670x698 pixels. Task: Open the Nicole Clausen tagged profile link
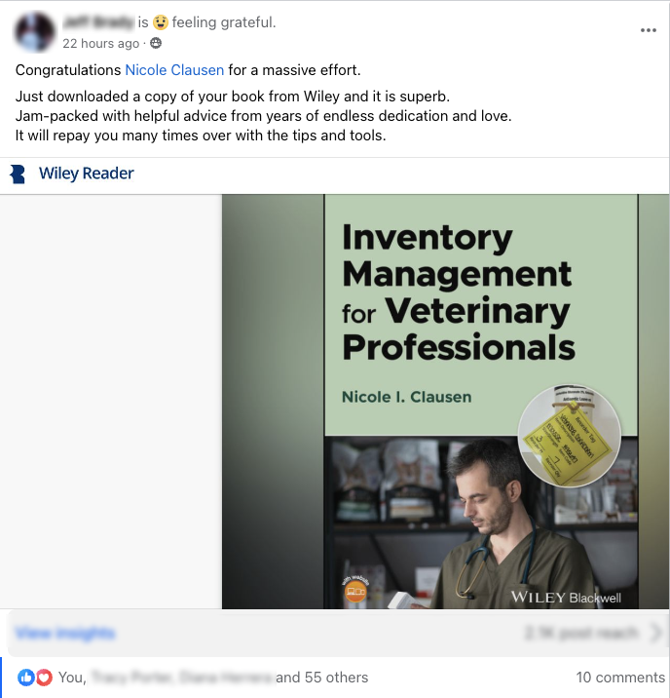coord(174,70)
